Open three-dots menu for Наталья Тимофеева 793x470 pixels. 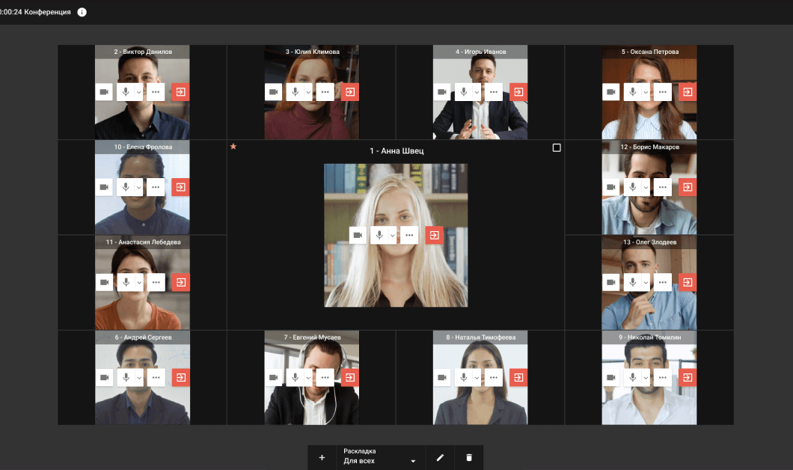point(494,377)
